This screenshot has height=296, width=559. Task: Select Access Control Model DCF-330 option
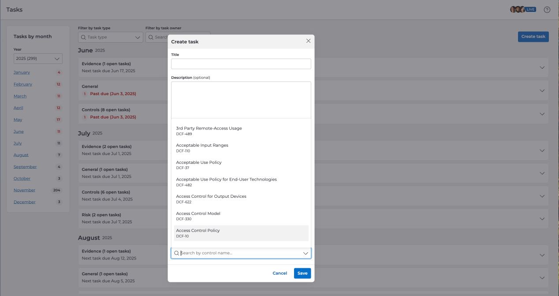point(241,216)
